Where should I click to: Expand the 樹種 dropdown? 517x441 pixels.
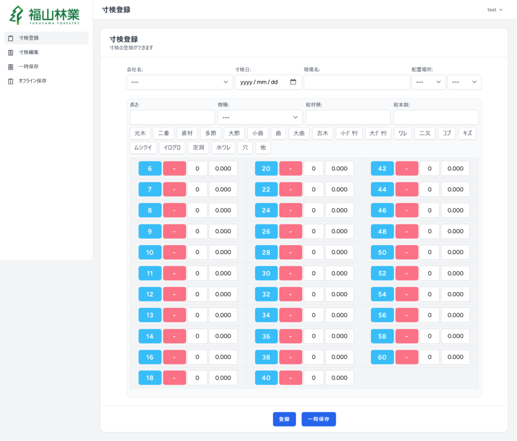pos(260,118)
